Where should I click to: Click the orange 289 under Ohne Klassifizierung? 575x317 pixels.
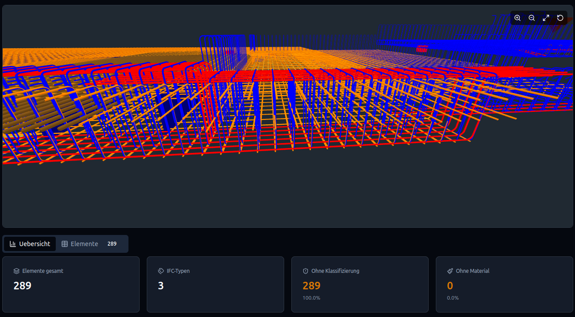click(311, 286)
